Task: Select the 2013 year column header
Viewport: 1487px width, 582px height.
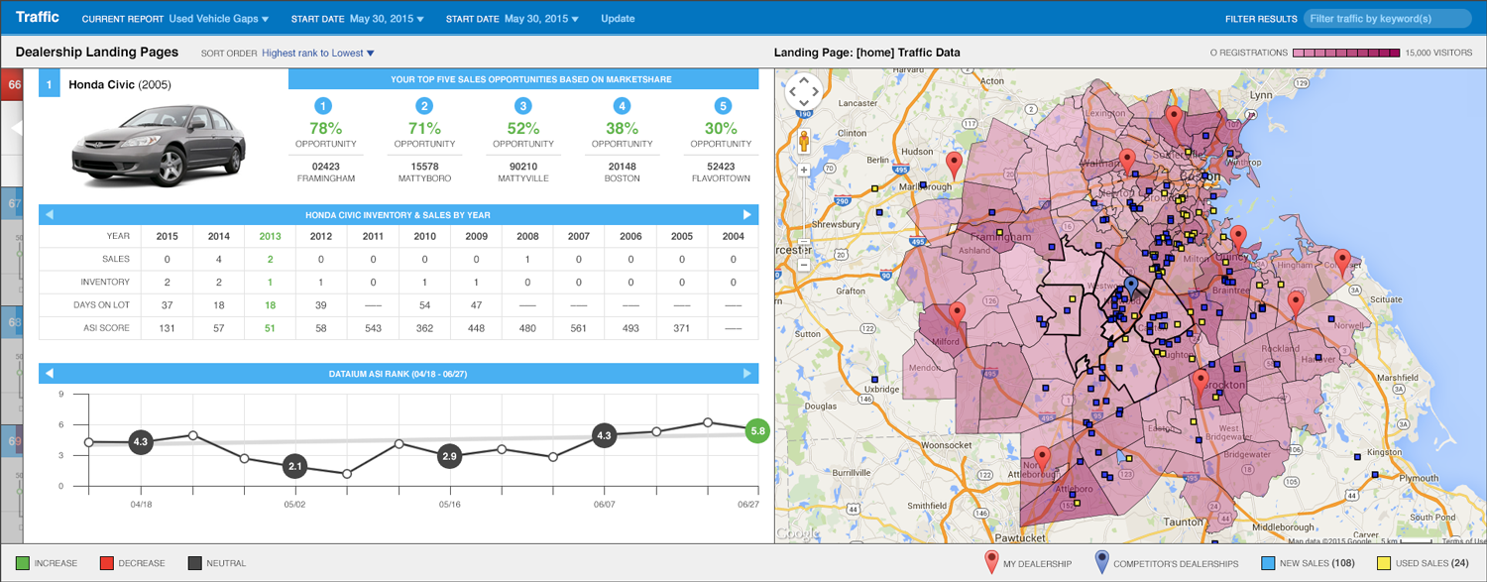Action: (x=270, y=236)
